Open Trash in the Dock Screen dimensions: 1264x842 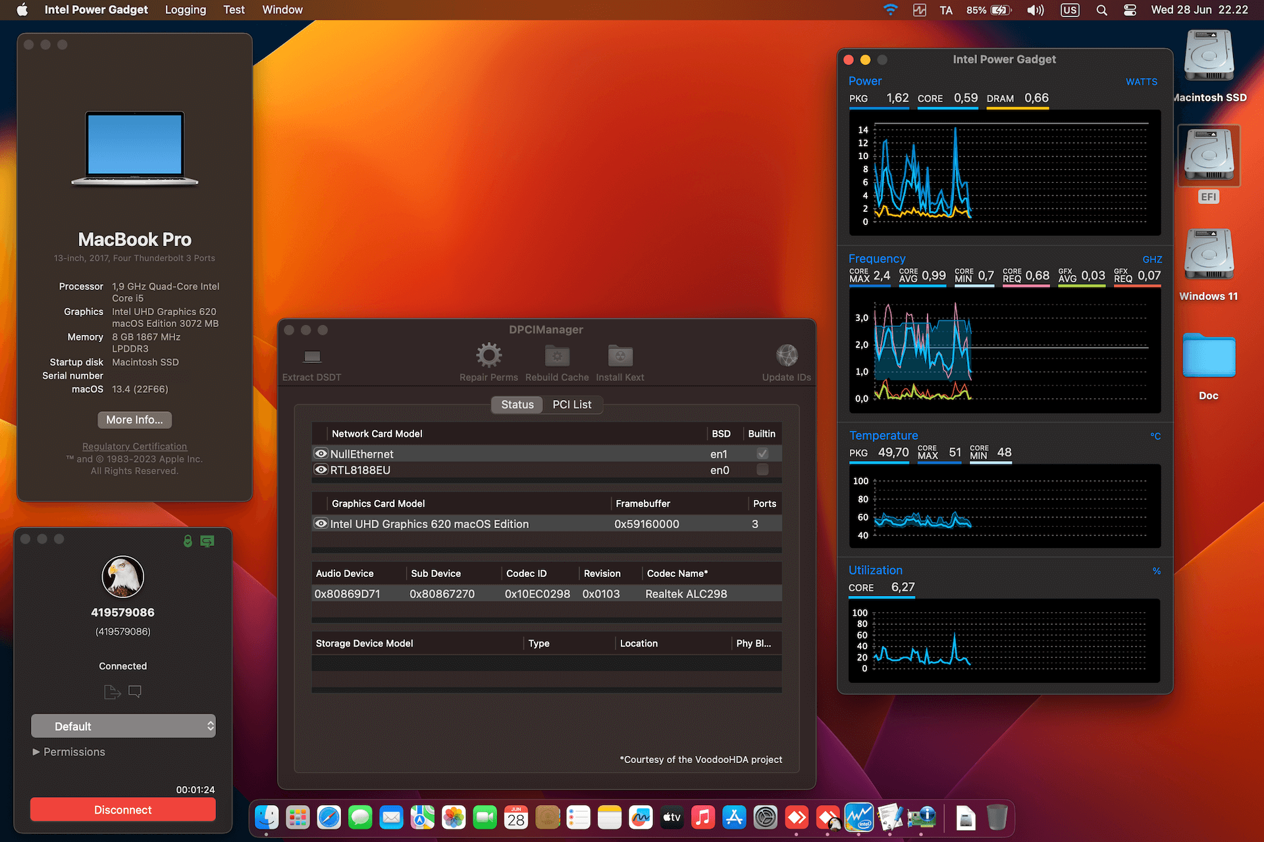click(x=997, y=818)
